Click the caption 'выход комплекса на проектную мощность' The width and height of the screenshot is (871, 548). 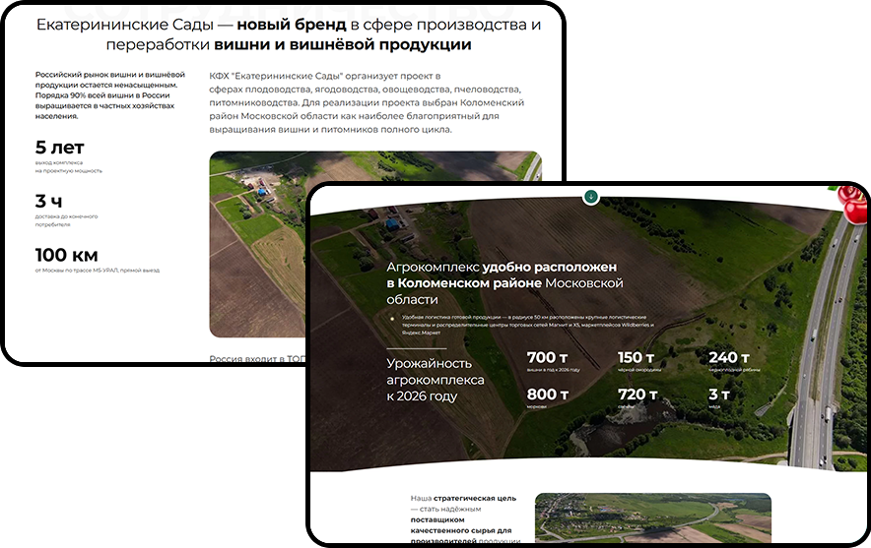[x=68, y=166]
